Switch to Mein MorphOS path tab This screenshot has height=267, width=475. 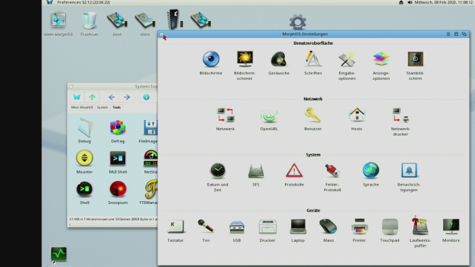point(82,107)
